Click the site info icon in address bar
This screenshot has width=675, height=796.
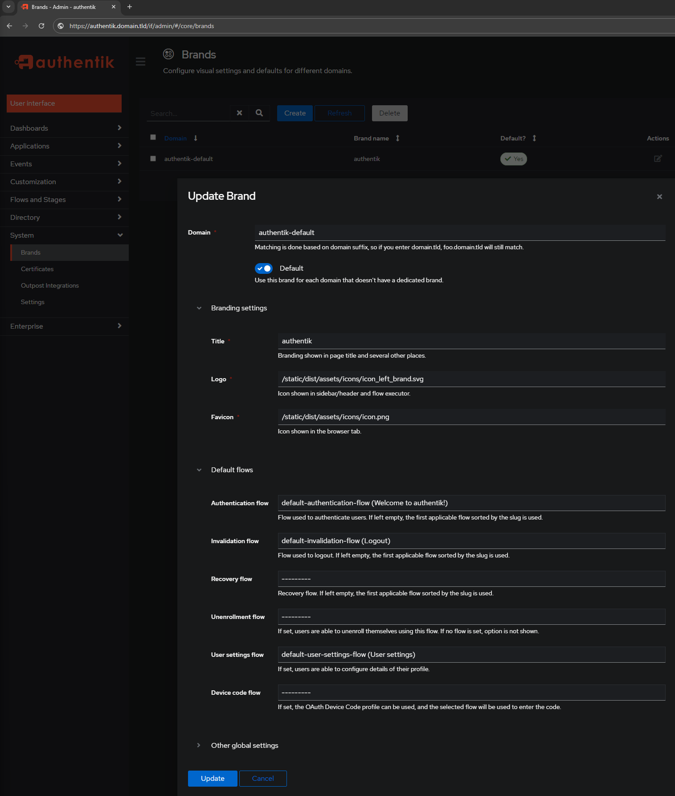(61, 26)
